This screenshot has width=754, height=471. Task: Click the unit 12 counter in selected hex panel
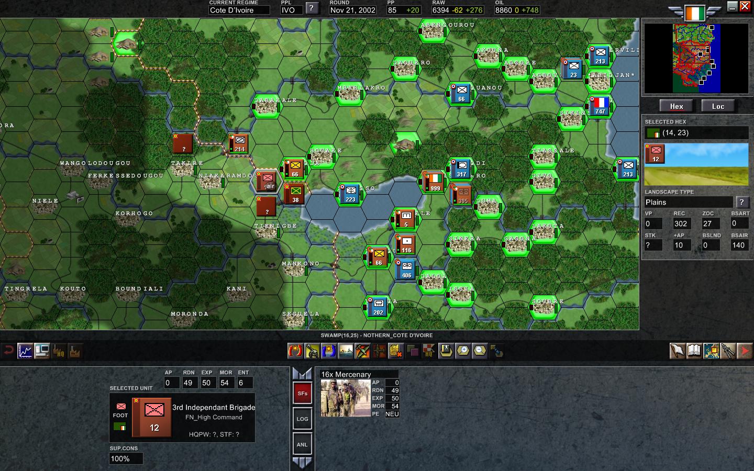click(x=656, y=154)
